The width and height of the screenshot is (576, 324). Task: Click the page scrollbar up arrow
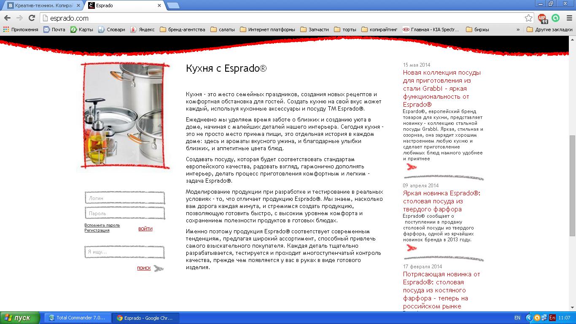coord(572,39)
